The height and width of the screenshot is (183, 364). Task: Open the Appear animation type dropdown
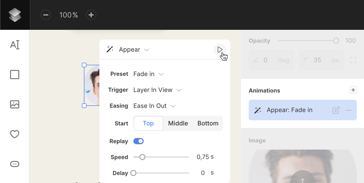(x=134, y=50)
